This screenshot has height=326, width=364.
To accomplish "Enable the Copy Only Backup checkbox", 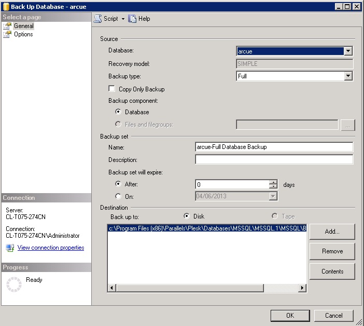I will tap(111, 89).
